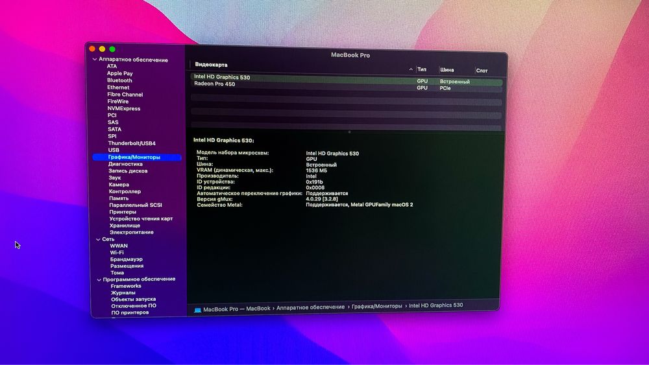Open Электропитание in the sidebar

(131, 232)
